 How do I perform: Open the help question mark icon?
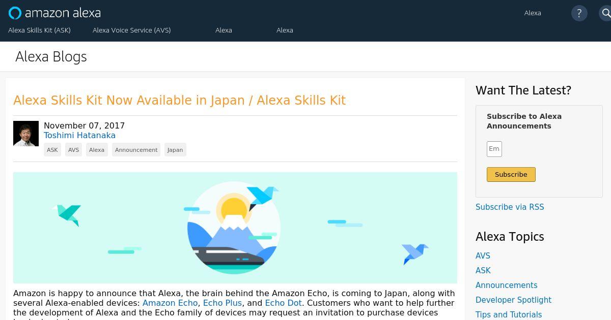pyautogui.click(x=579, y=13)
